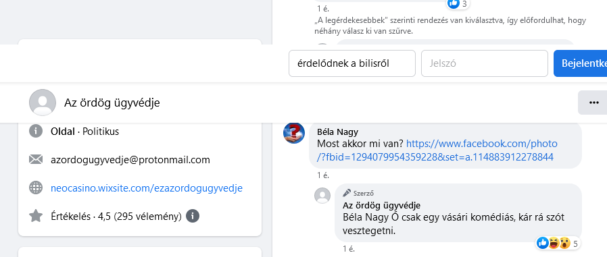
Task: Click Az ördög ügyvédje author name in reply
Action: click(382, 205)
